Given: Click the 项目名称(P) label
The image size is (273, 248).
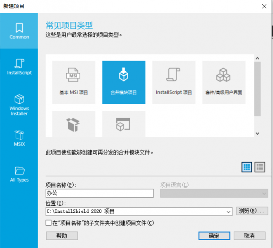Looking at the screenshot, I should [x=61, y=185].
